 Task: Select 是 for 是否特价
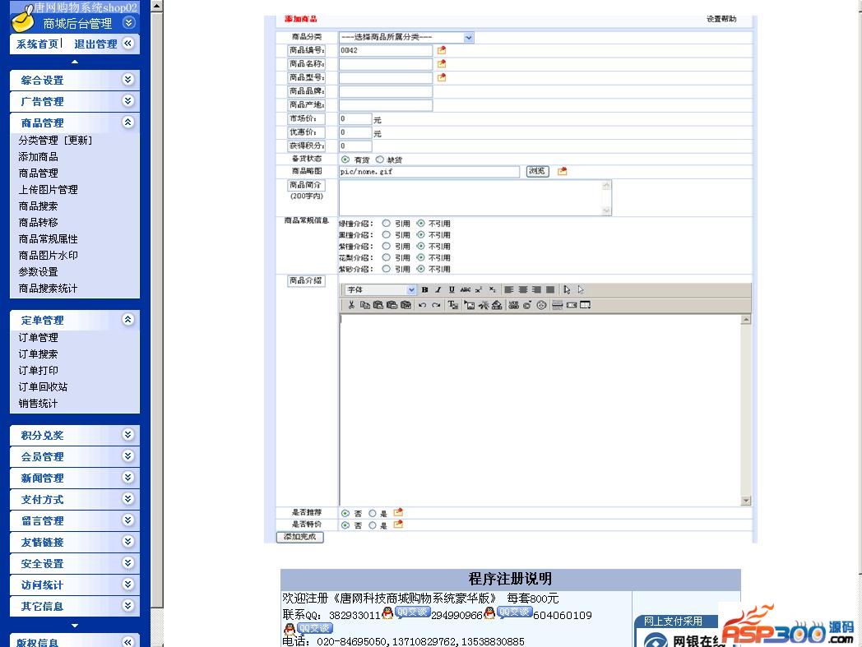[372, 525]
